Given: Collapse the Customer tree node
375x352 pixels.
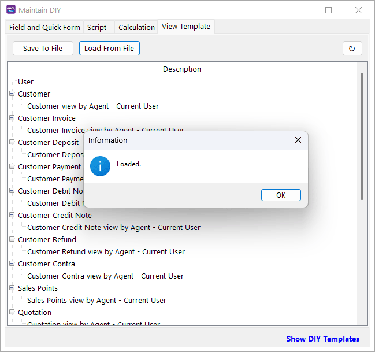Looking at the screenshot, I should pyautogui.click(x=12, y=94).
